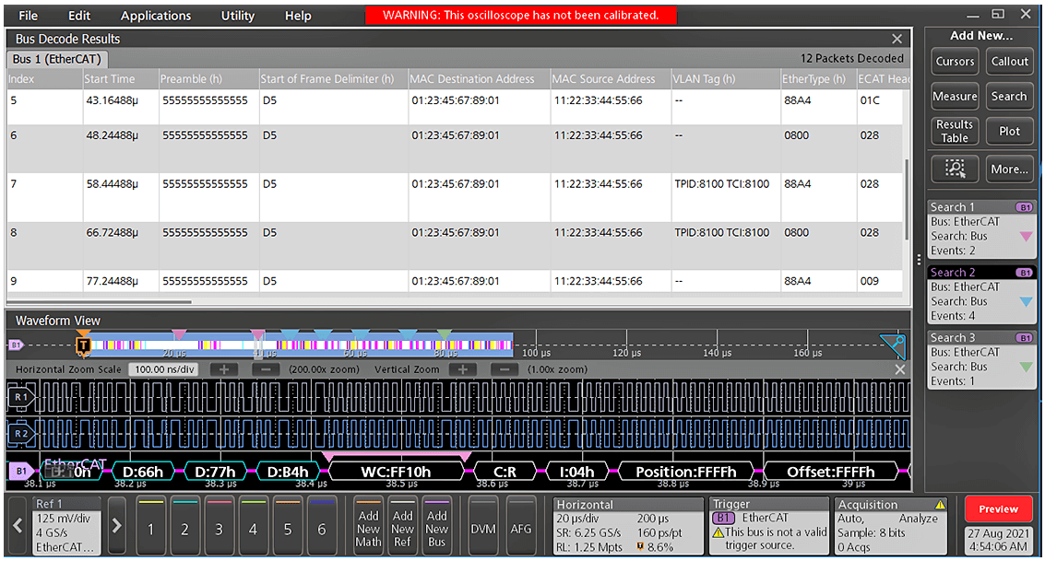Open the More... options
Viewport: 1045px width, 561px height.
pos(1009,169)
